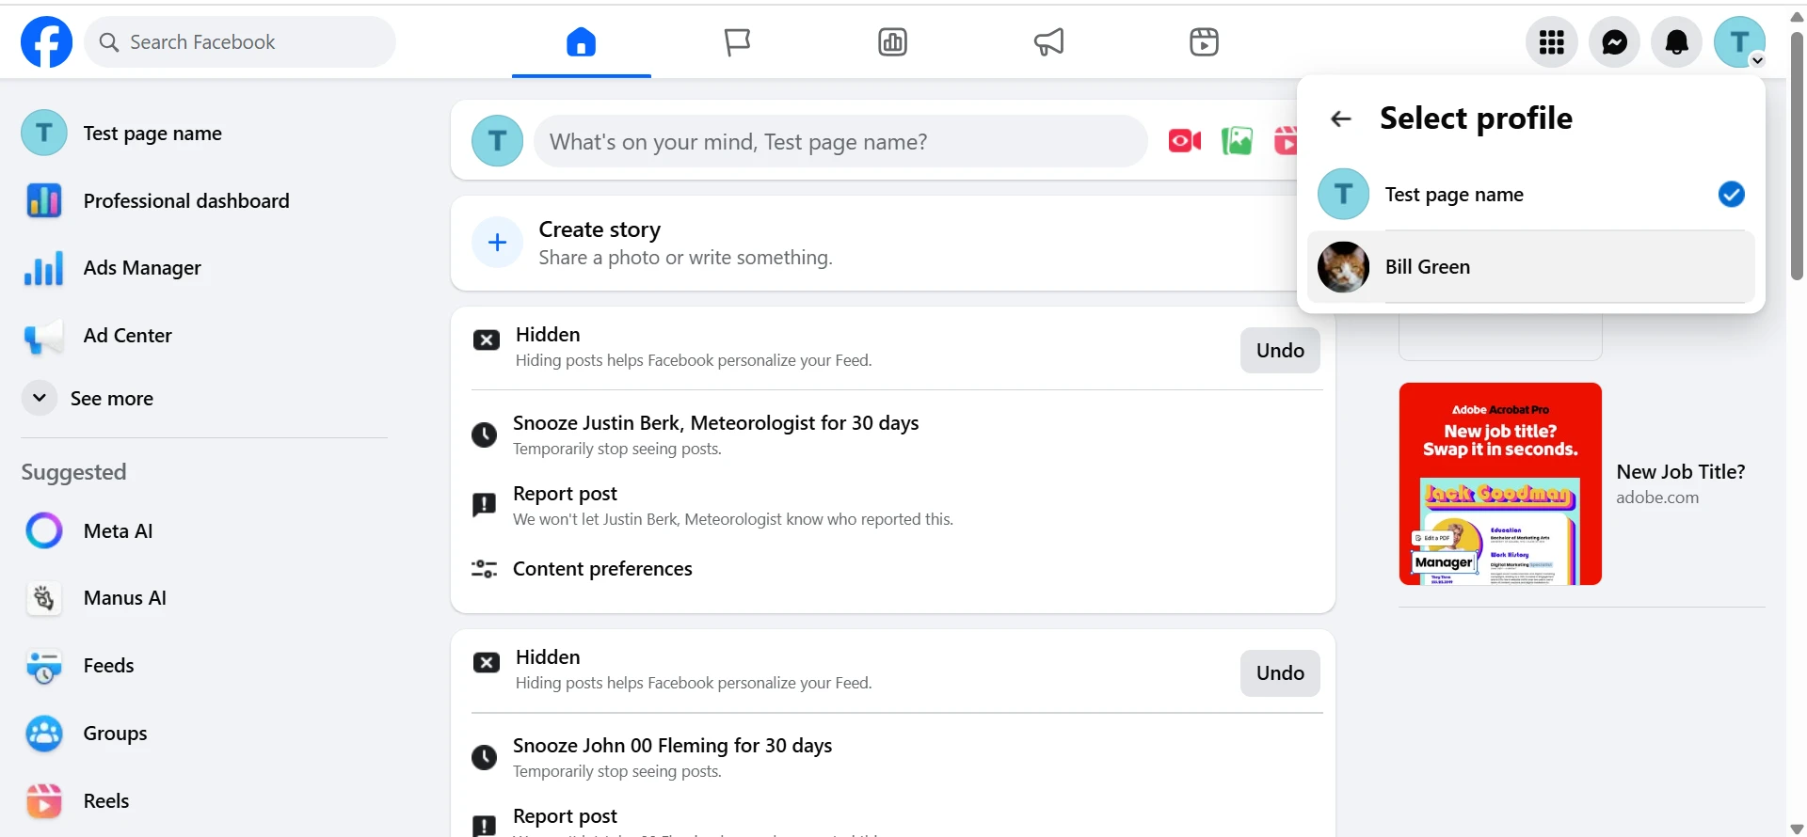Snooze John 00 Fleming for 30 days

pos(892,757)
